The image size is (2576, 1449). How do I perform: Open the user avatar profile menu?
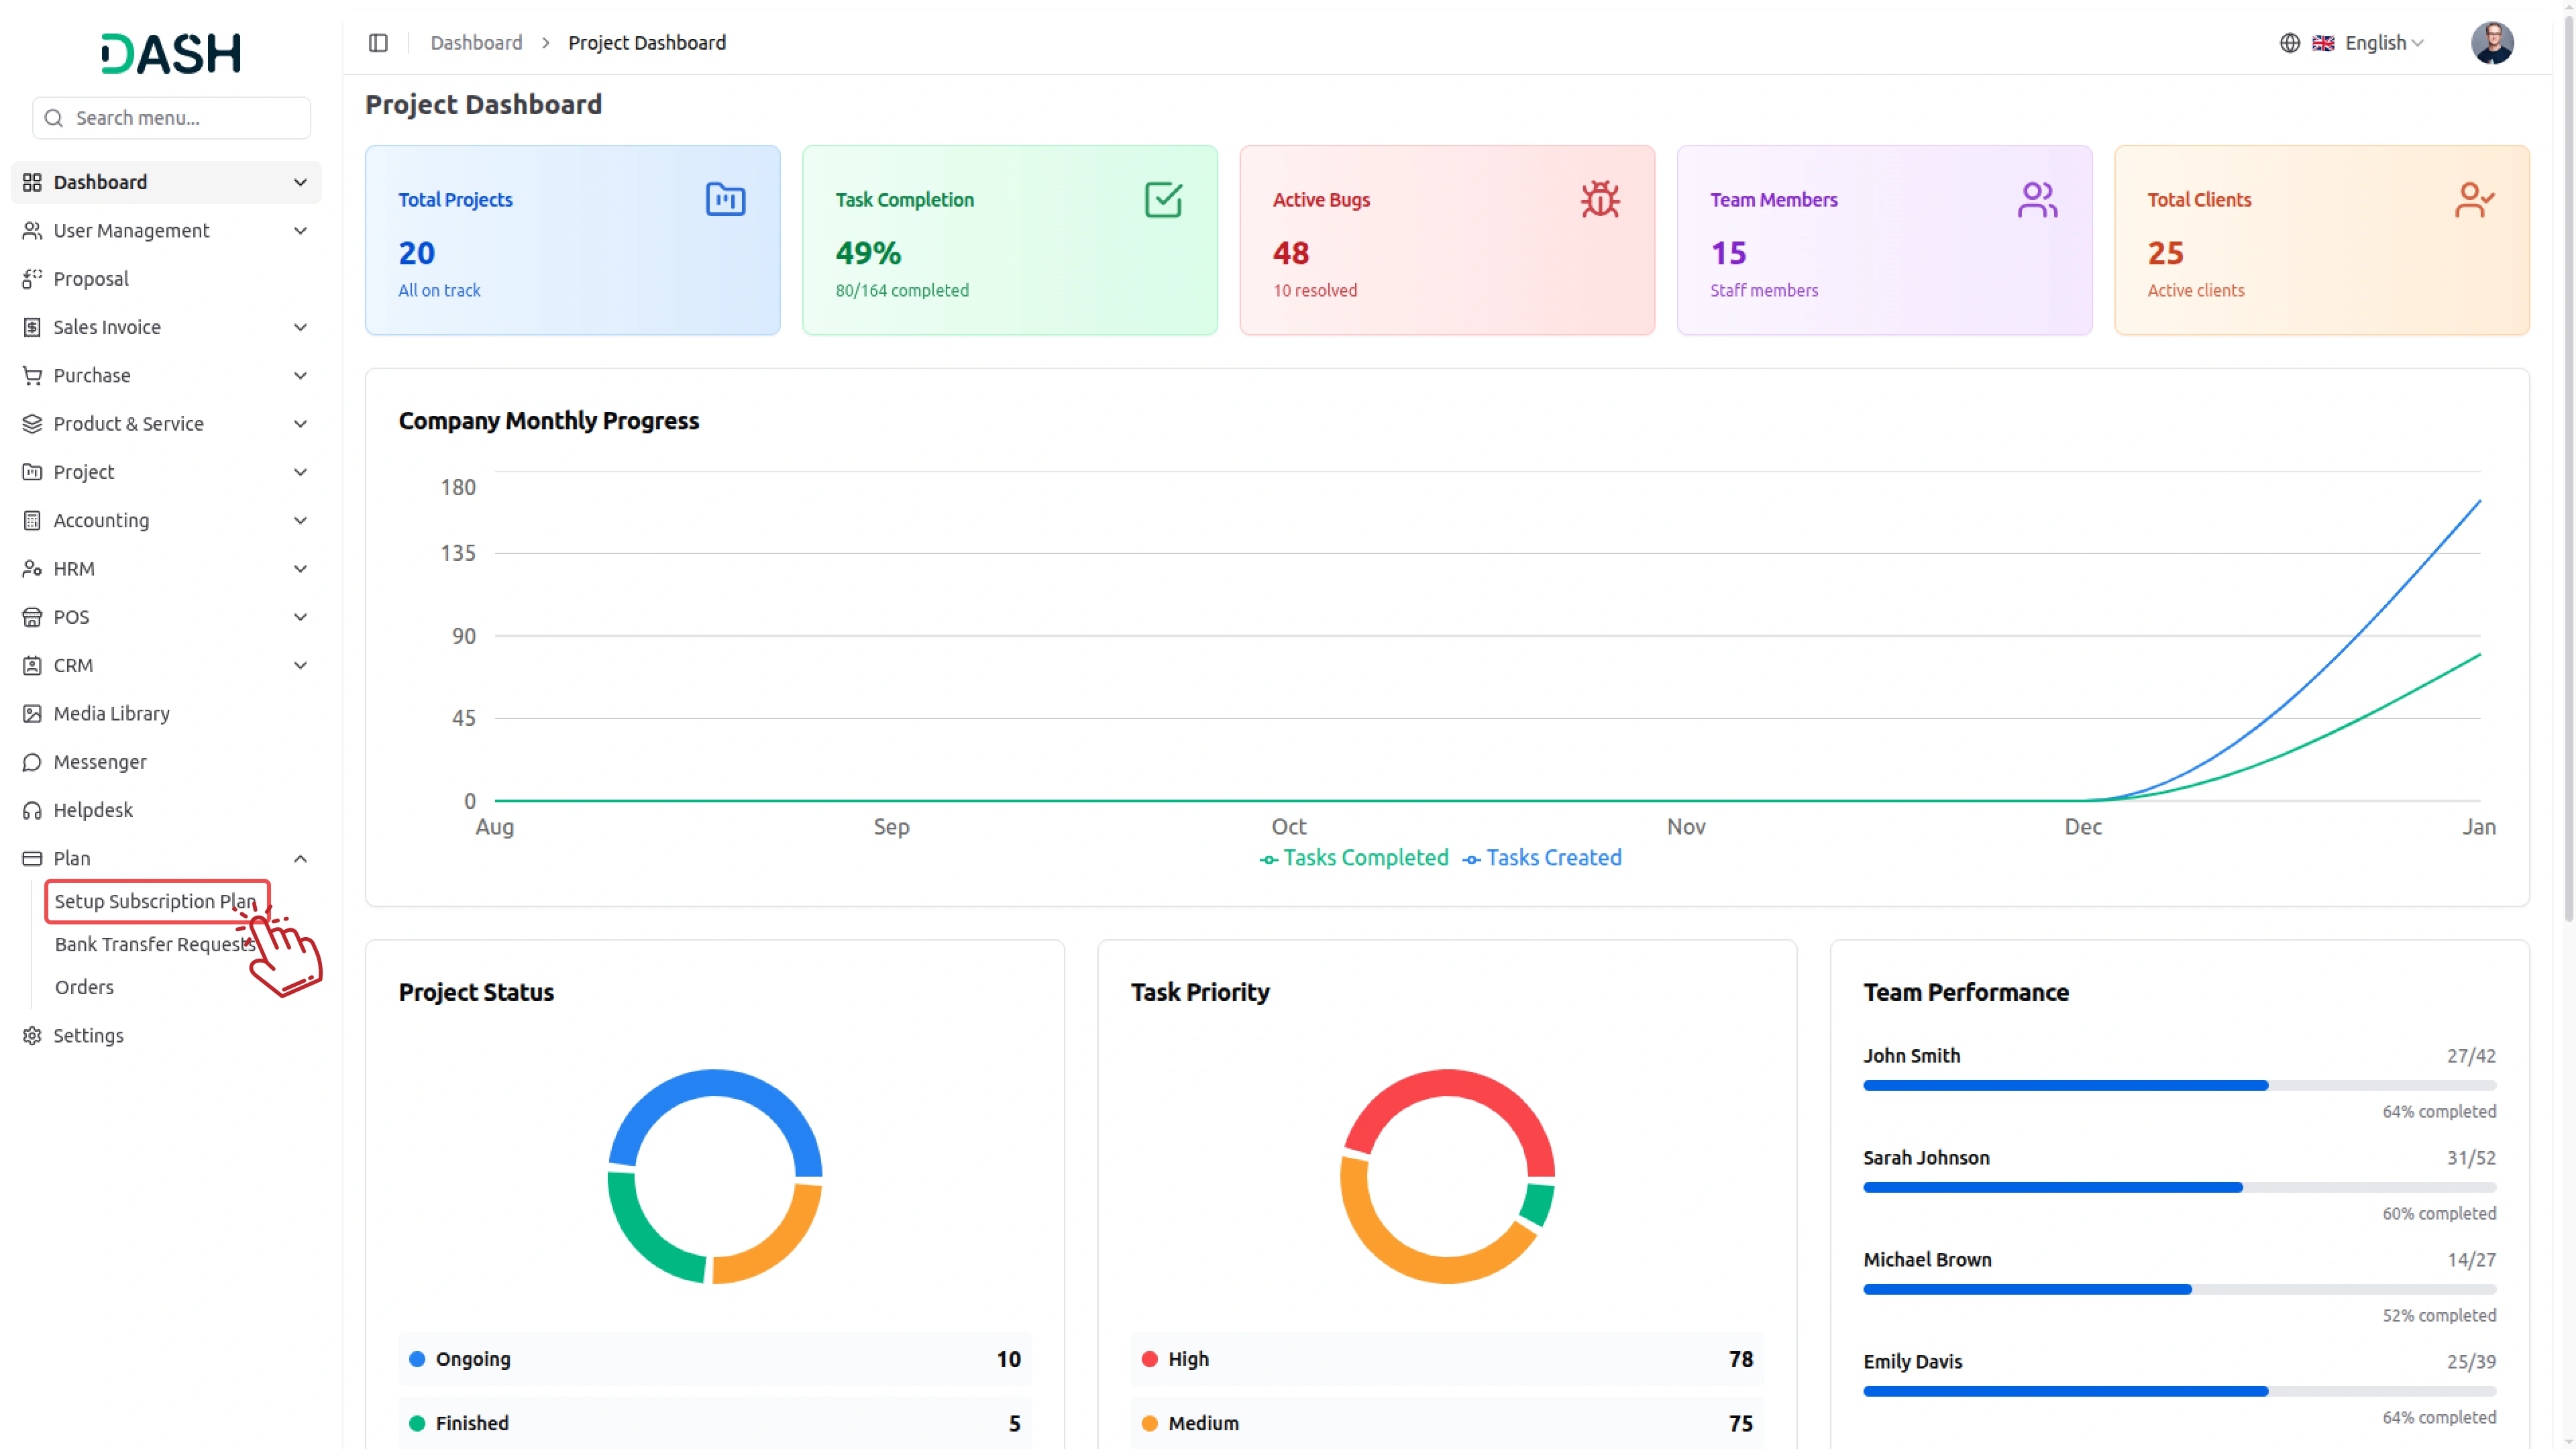[2492, 43]
